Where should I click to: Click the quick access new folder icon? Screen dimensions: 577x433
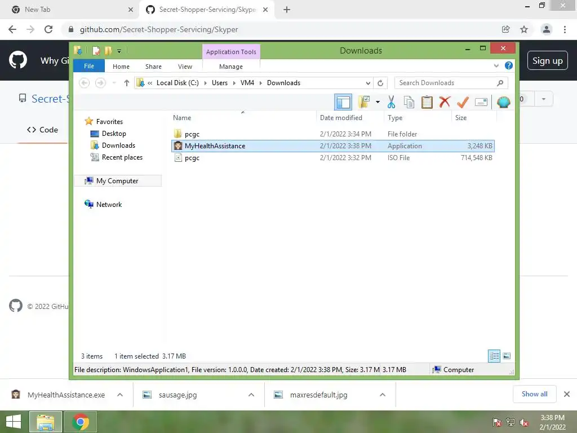click(x=108, y=50)
